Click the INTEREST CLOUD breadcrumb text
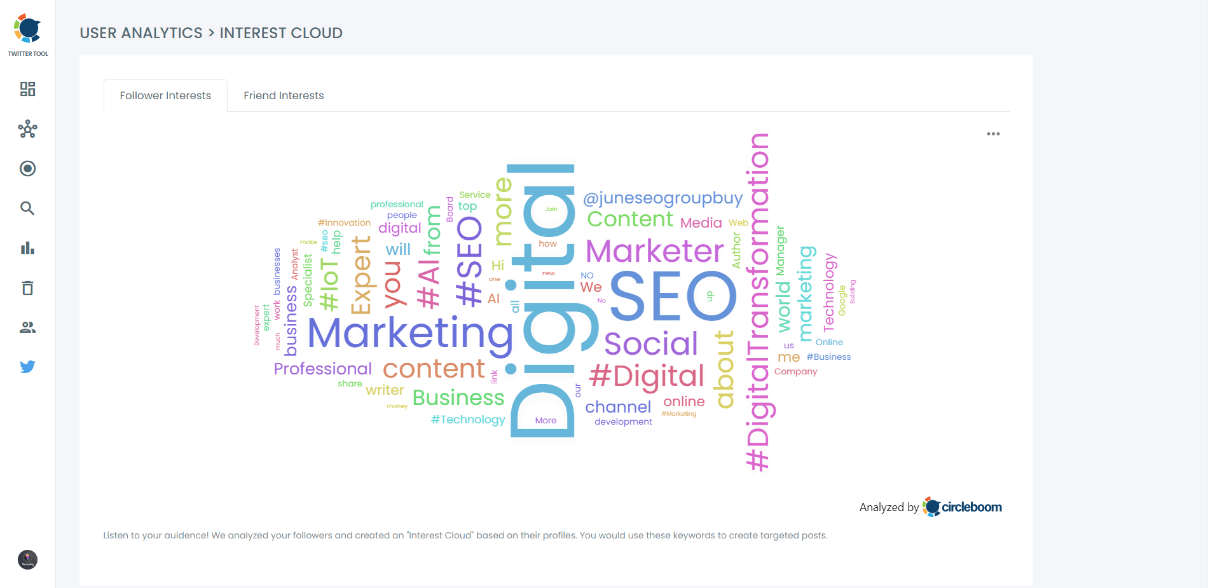 [x=281, y=33]
